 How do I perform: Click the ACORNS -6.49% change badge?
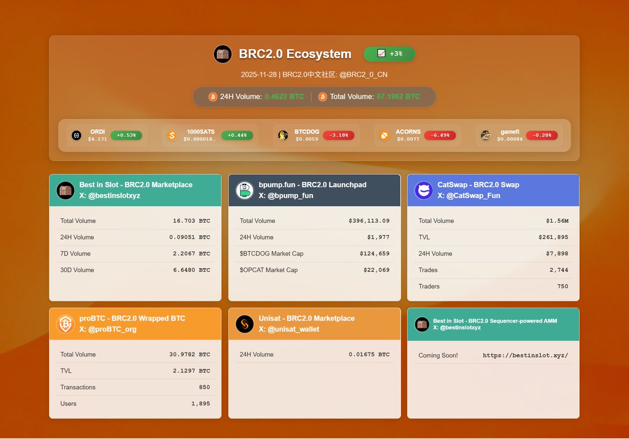[440, 135]
